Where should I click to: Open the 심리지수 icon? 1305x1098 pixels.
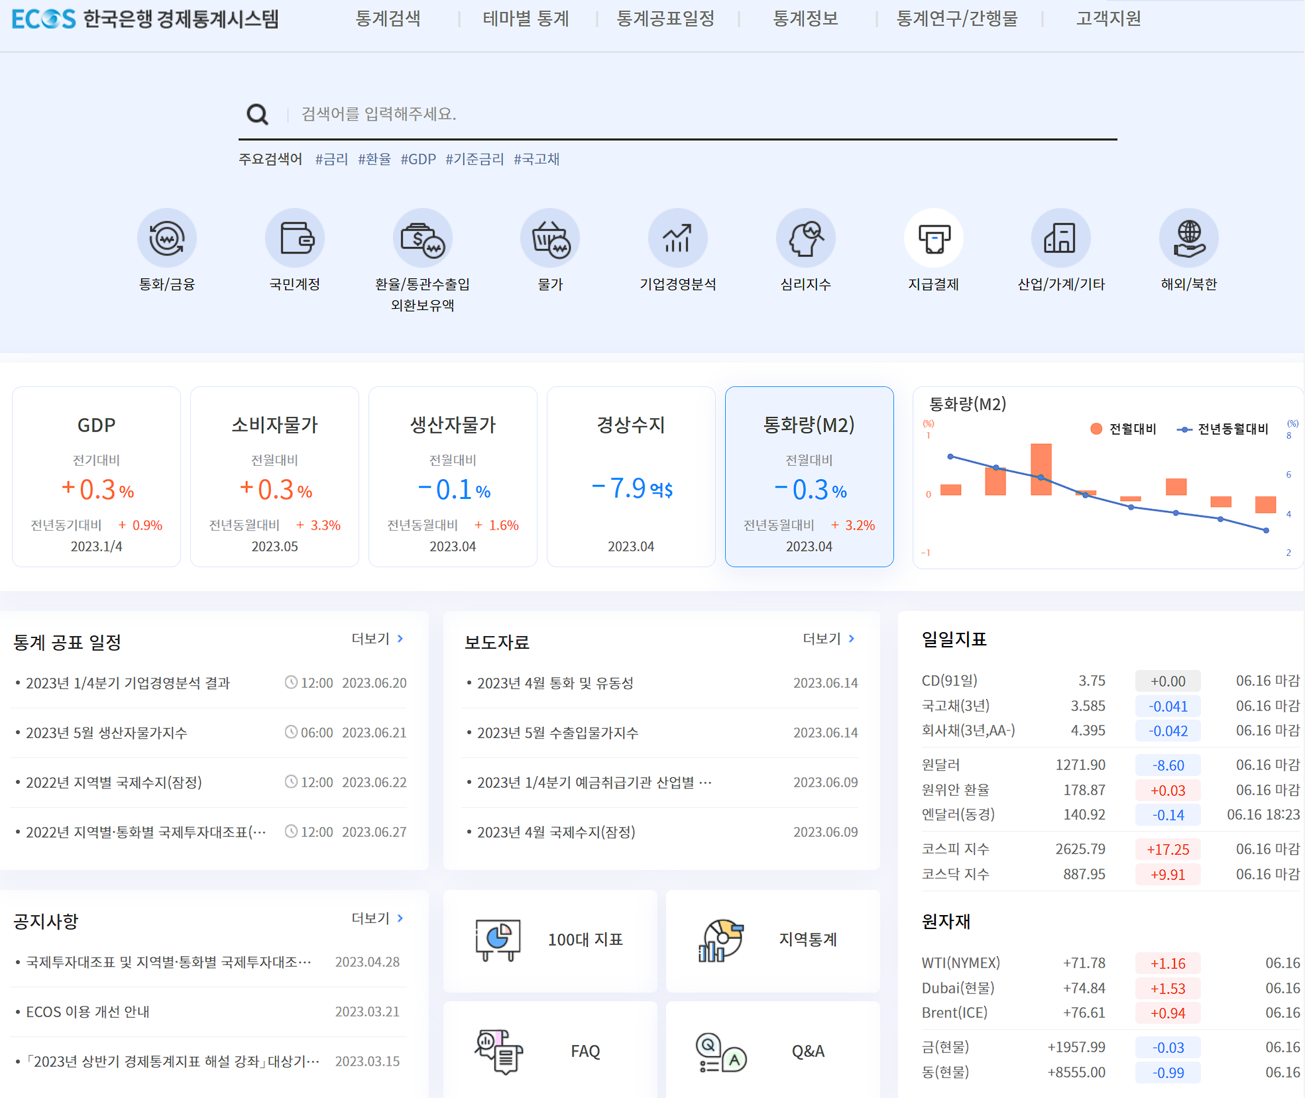806,237
